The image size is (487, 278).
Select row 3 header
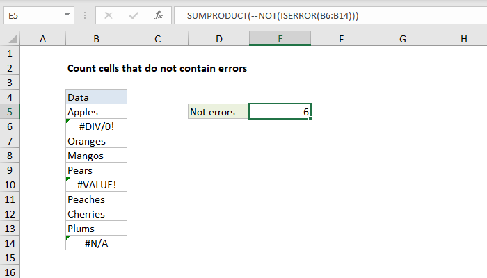coord(10,83)
